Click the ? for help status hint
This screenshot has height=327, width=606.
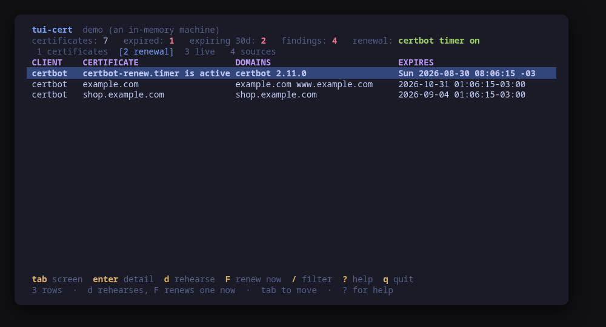click(x=368, y=290)
